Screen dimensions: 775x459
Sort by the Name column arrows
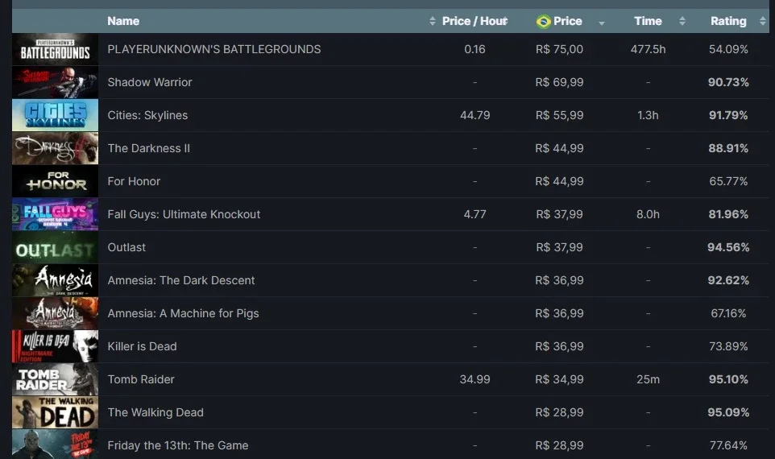[432, 21]
